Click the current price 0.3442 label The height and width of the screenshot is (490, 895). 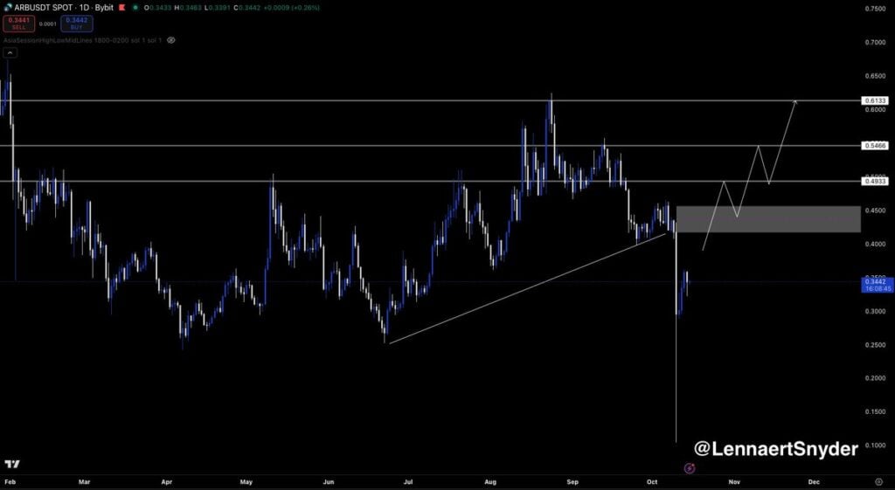coord(874,281)
